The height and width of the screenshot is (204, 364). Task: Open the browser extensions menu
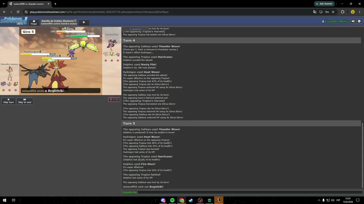[x=343, y=12]
